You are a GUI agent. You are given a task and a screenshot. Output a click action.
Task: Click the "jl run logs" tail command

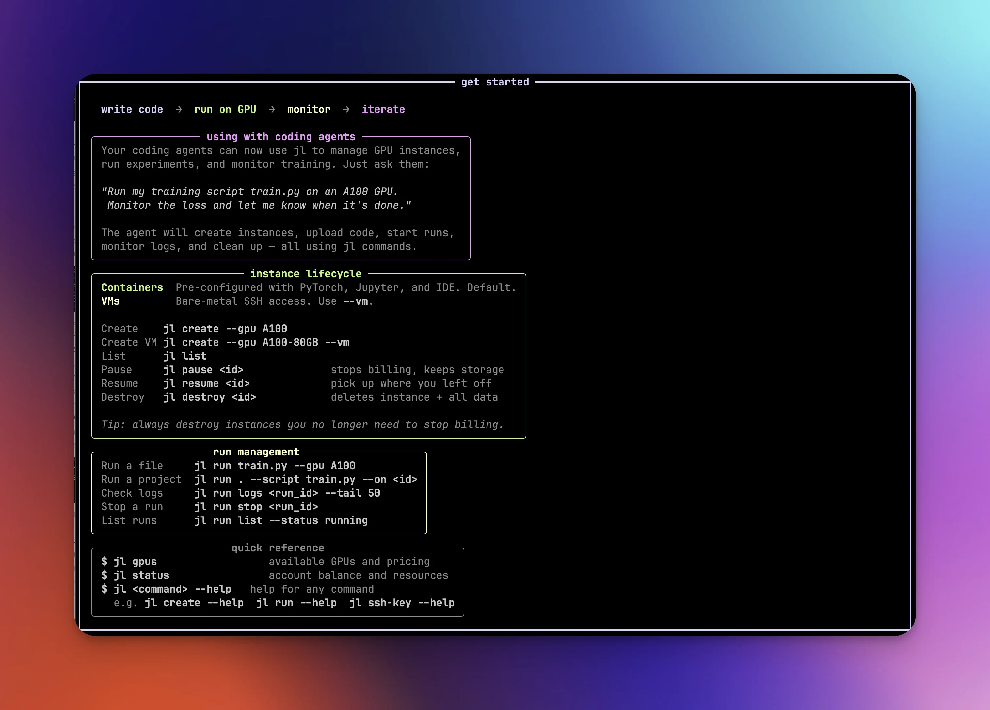coord(287,493)
